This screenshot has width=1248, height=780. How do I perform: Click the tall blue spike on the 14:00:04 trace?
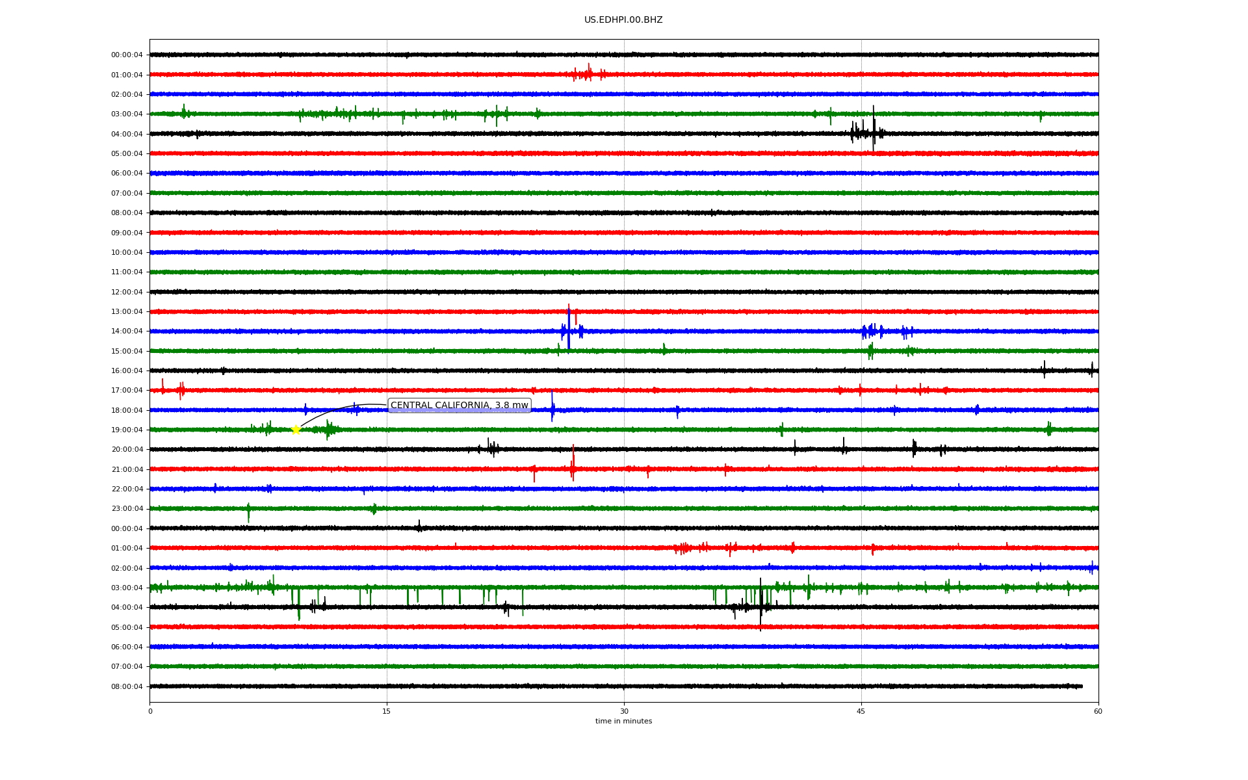569,330
